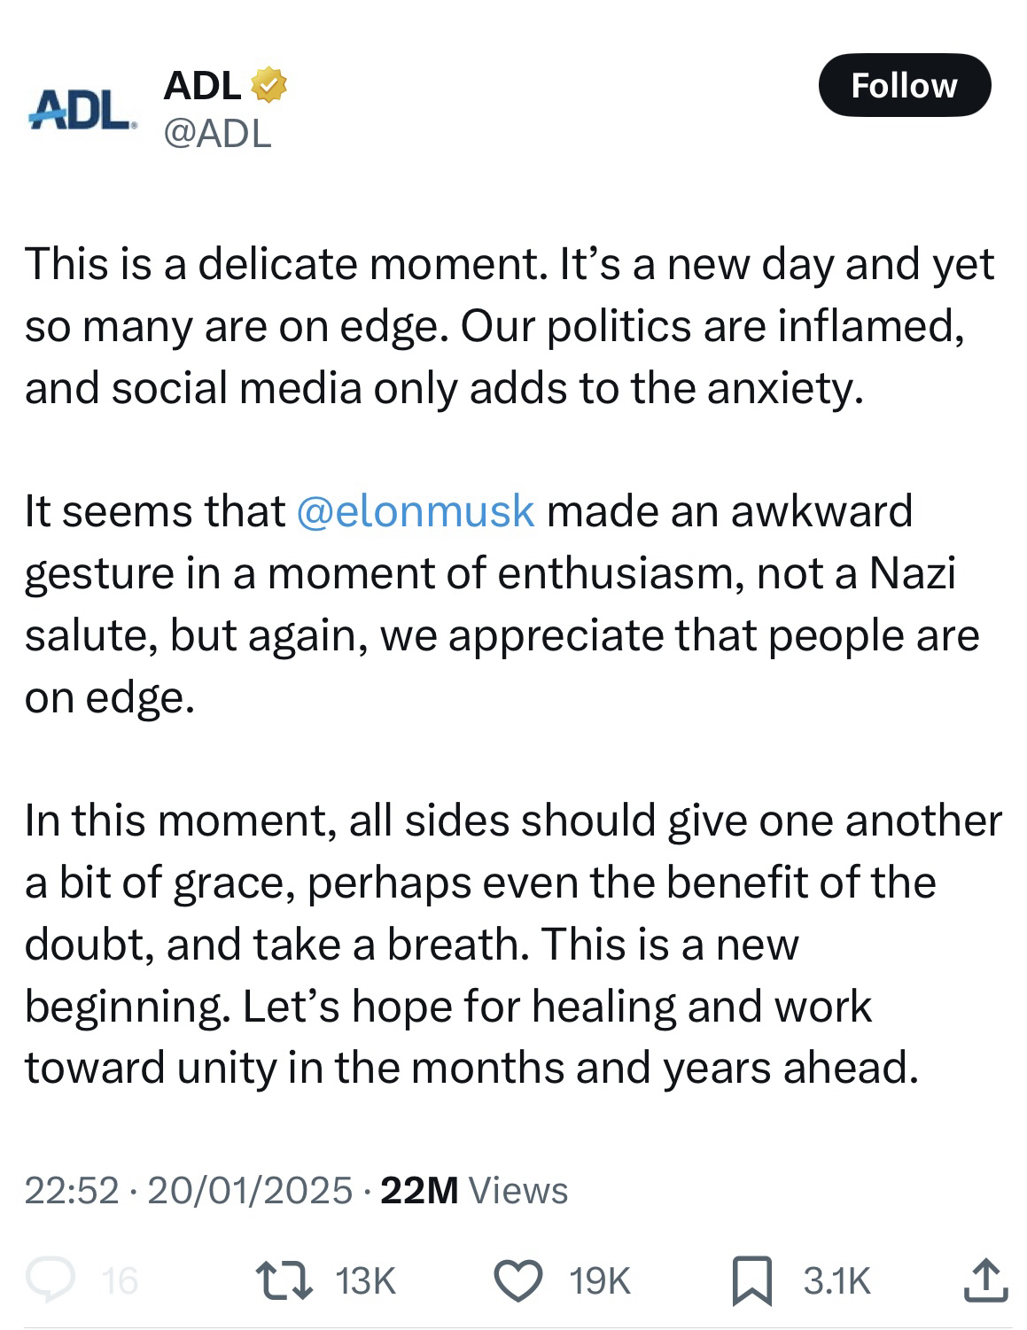Open the @ADL handle link
The image size is (1027, 1330).
pos(217,134)
